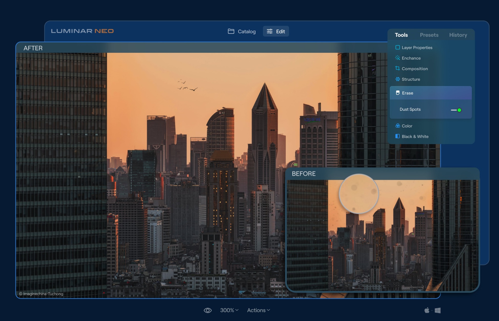Click the Erase tool icon
499x321 pixels.
tap(398, 93)
